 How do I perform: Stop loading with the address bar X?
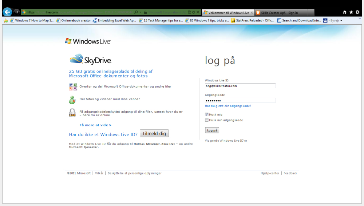coord(198,12)
